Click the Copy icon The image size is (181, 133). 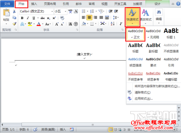click(x=14, y=18)
